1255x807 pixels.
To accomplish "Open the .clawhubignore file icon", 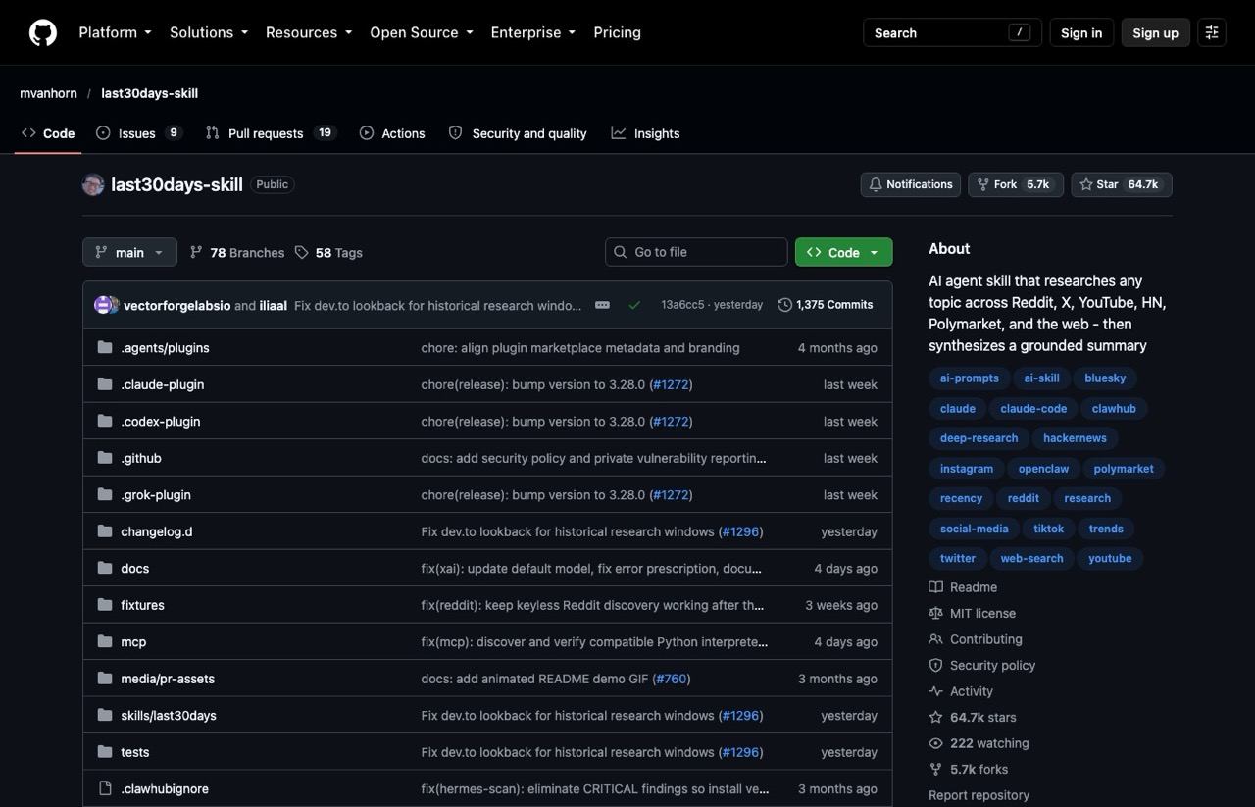I will [105, 789].
